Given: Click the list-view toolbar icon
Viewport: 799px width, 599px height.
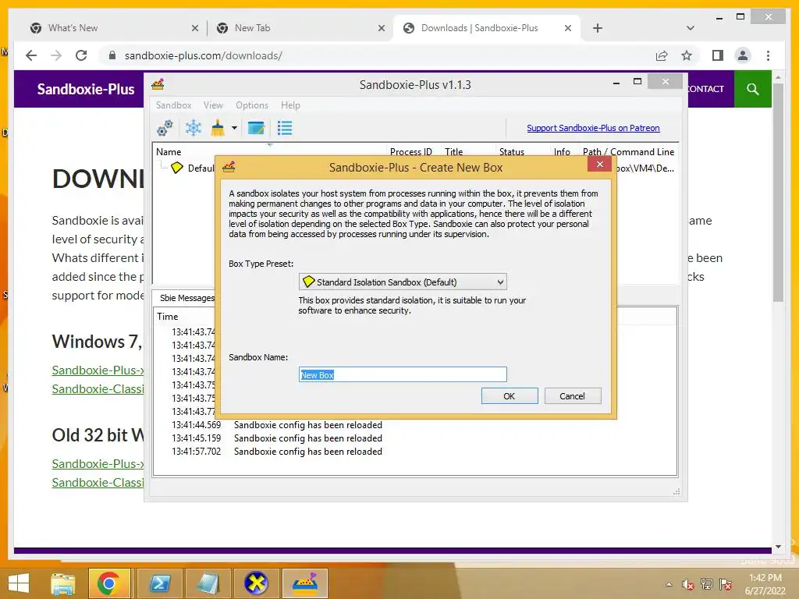Looking at the screenshot, I should click(x=284, y=128).
